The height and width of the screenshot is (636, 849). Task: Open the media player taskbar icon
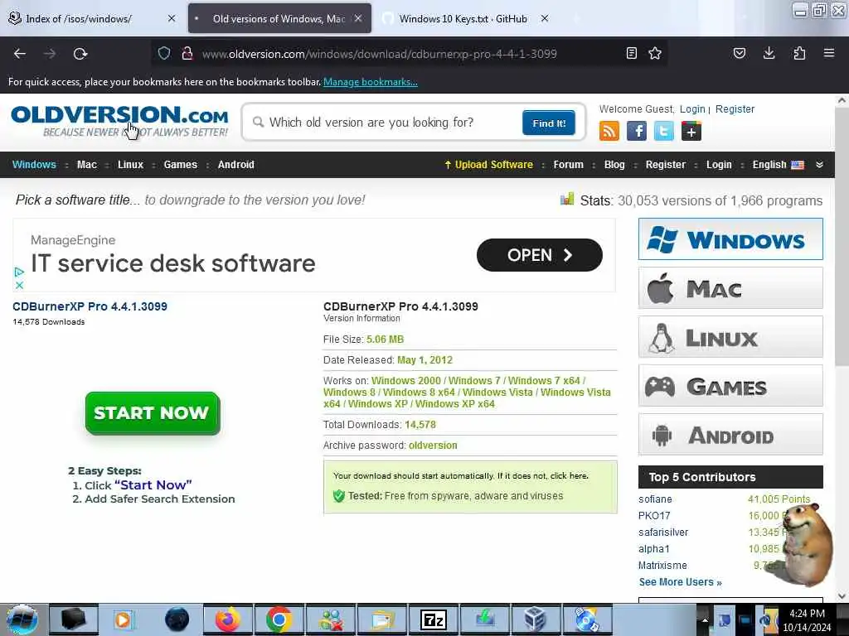[x=124, y=619]
